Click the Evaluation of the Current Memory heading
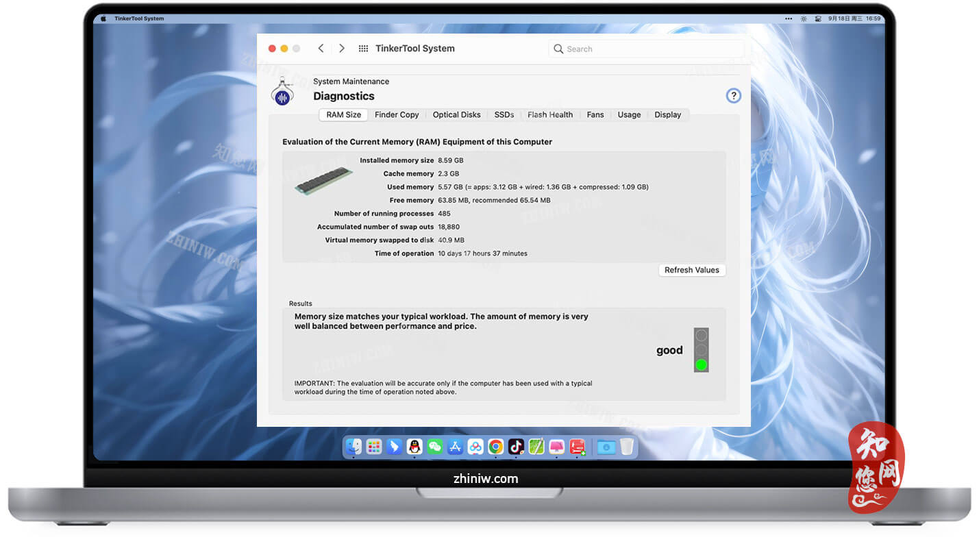Screen dimensions: 979x546 417,142
